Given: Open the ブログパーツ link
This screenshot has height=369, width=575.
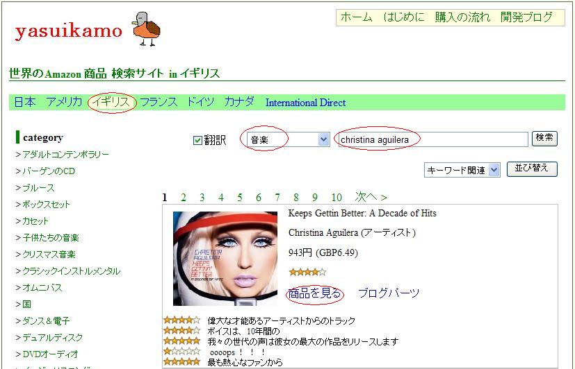Looking at the screenshot, I should pyautogui.click(x=389, y=293).
